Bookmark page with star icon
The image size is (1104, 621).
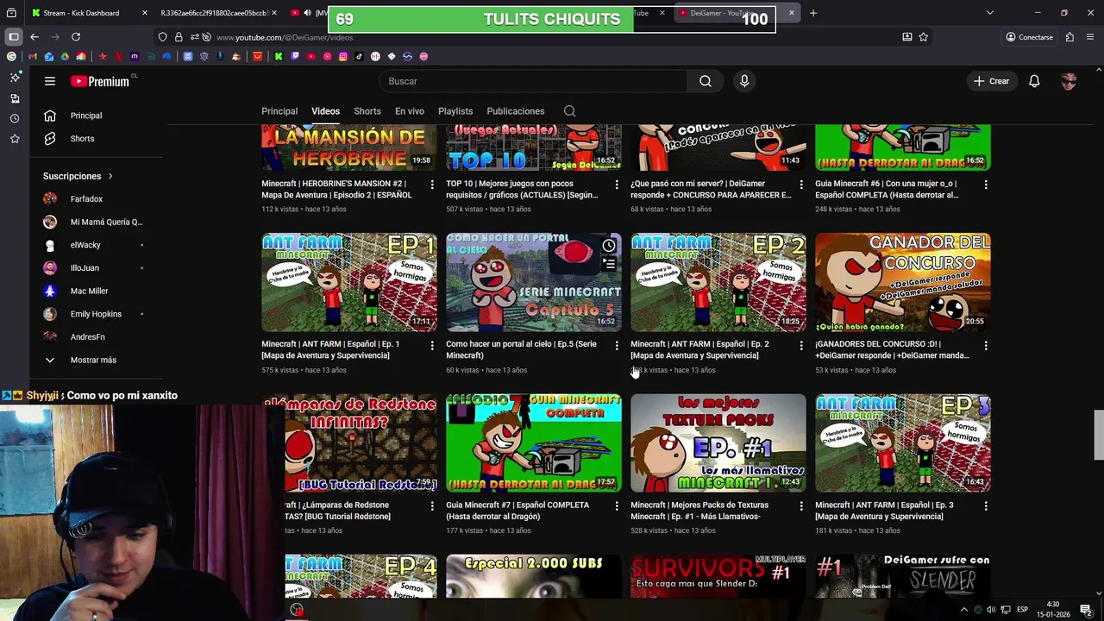pyautogui.click(x=924, y=37)
